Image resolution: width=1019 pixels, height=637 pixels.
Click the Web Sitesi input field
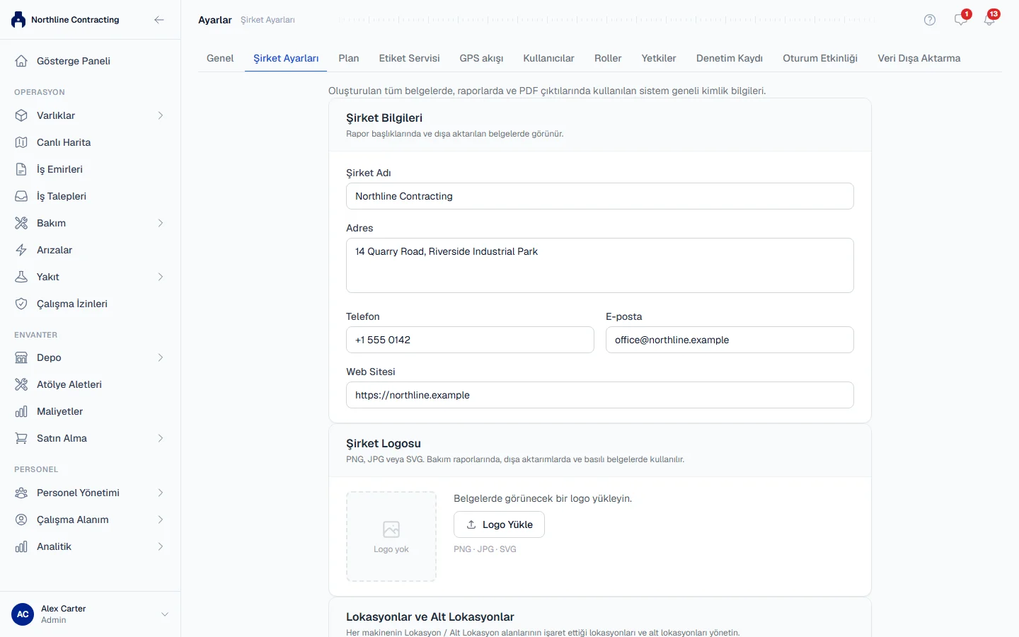pyautogui.click(x=600, y=395)
